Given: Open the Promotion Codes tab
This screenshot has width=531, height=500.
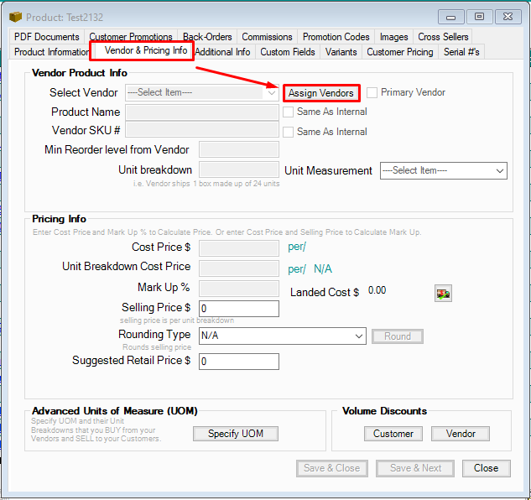Looking at the screenshot, I should 336,37.
